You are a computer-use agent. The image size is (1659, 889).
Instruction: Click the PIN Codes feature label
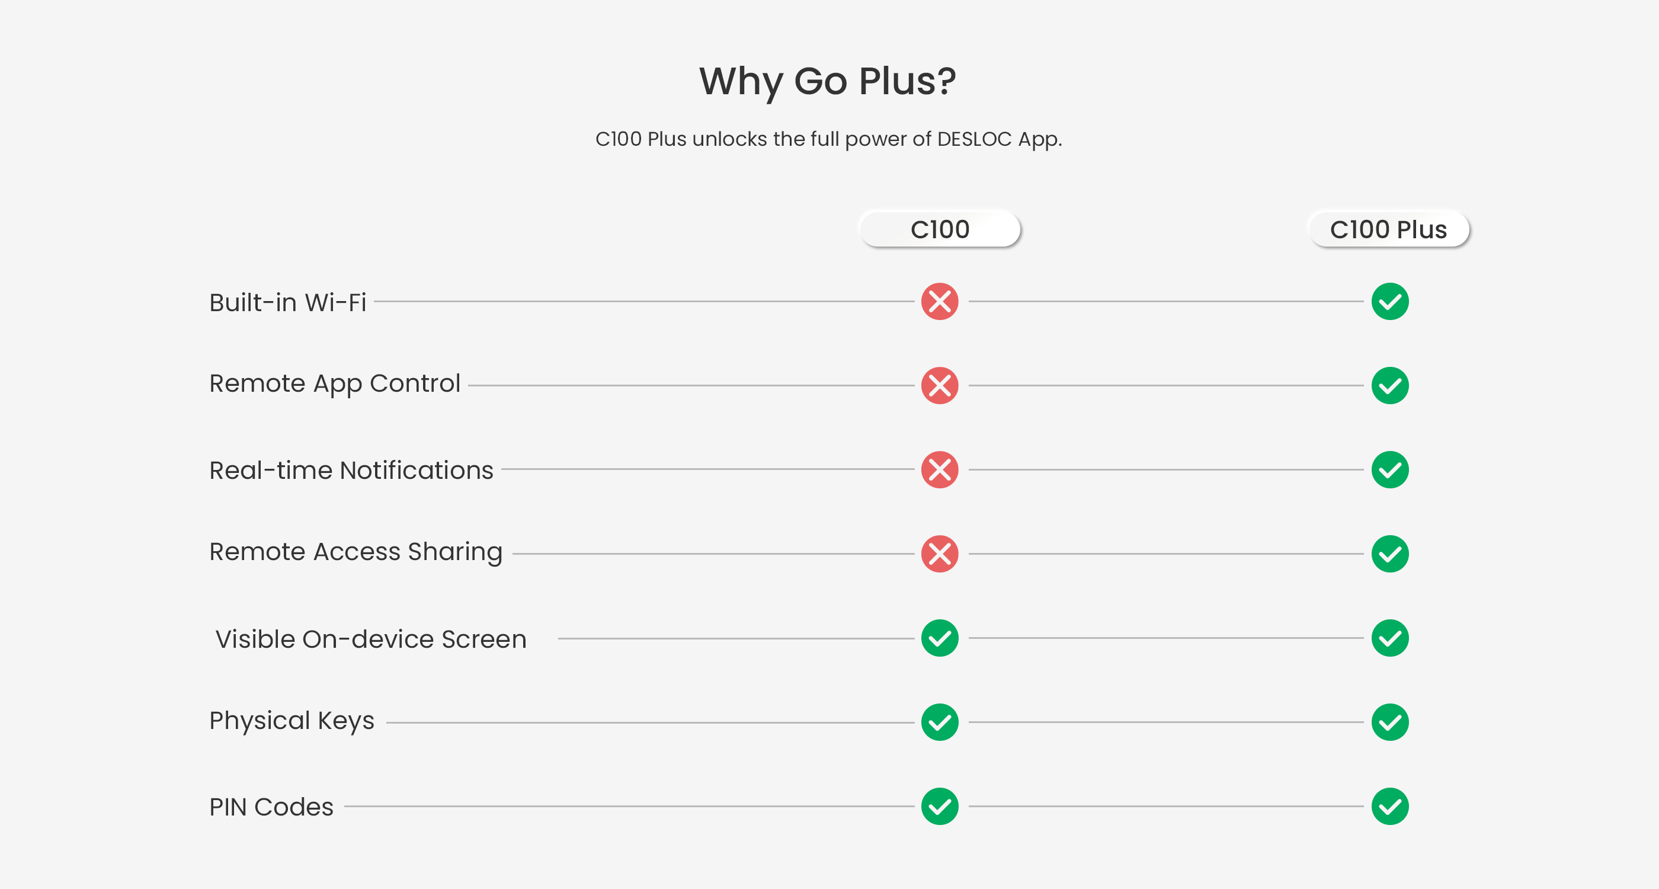point(271,807)
